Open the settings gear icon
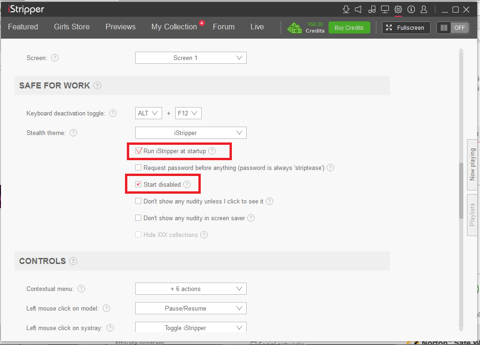This screenshot has width=480, height=345. [398, 9]
